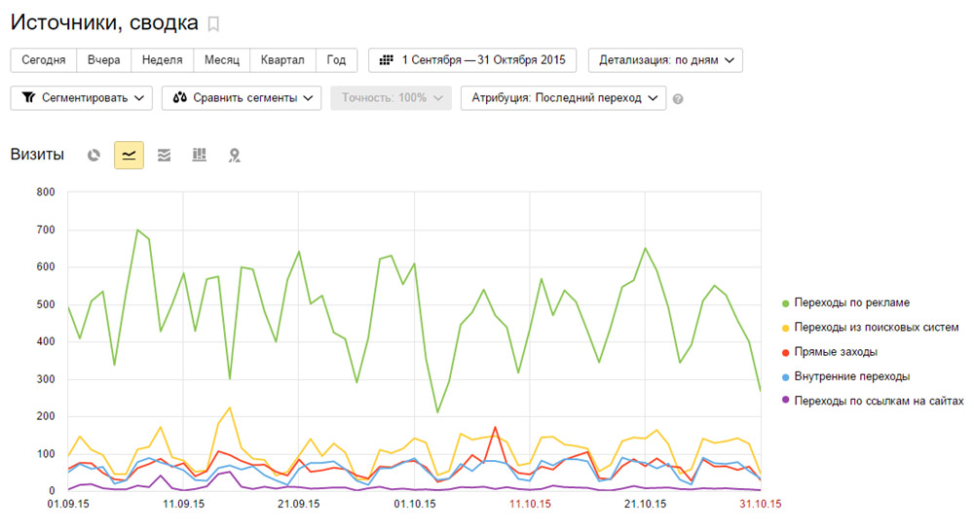This screenshot has width=974, height=529.
Task: Toggle the Прямые заходы legend series
Action: (x=836, y=351)
